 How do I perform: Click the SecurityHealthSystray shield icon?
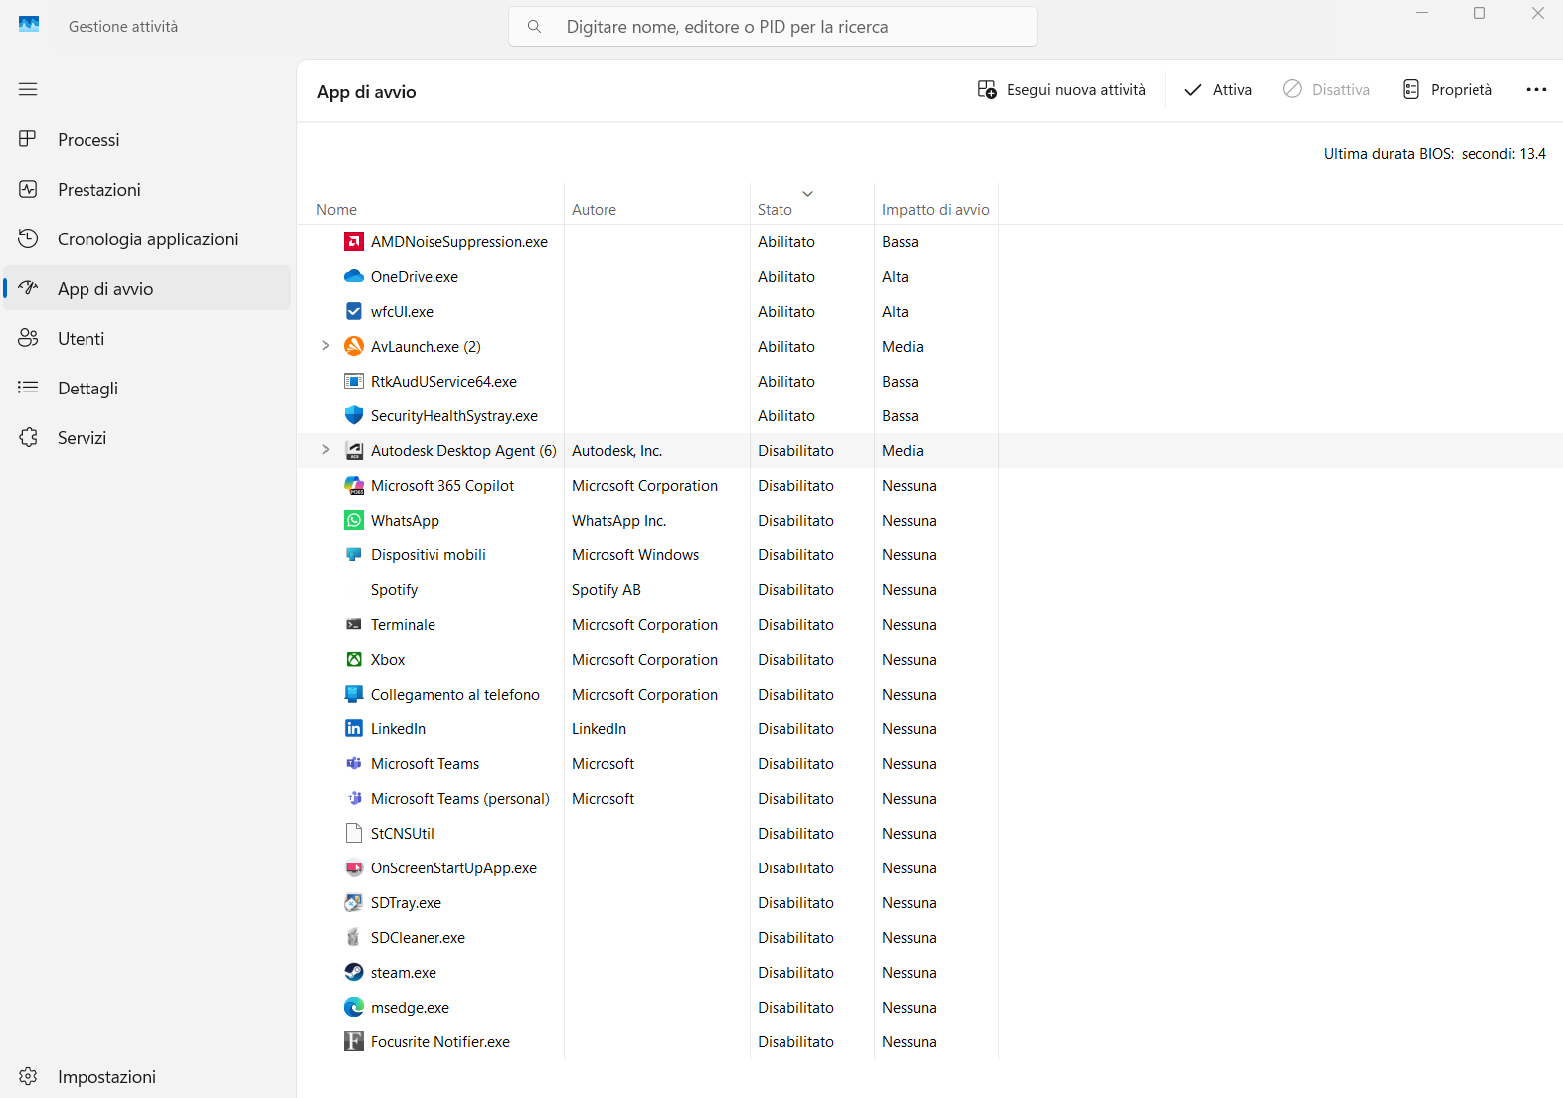(354, 415)
